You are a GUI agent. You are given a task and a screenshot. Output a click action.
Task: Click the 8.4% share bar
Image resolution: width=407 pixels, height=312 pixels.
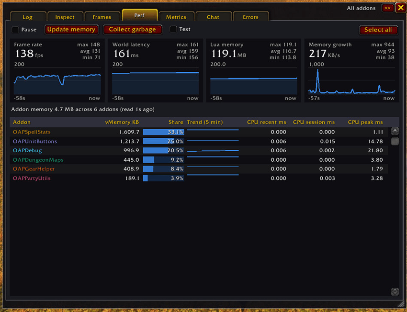pyautogui.click(x=164, y=169)
